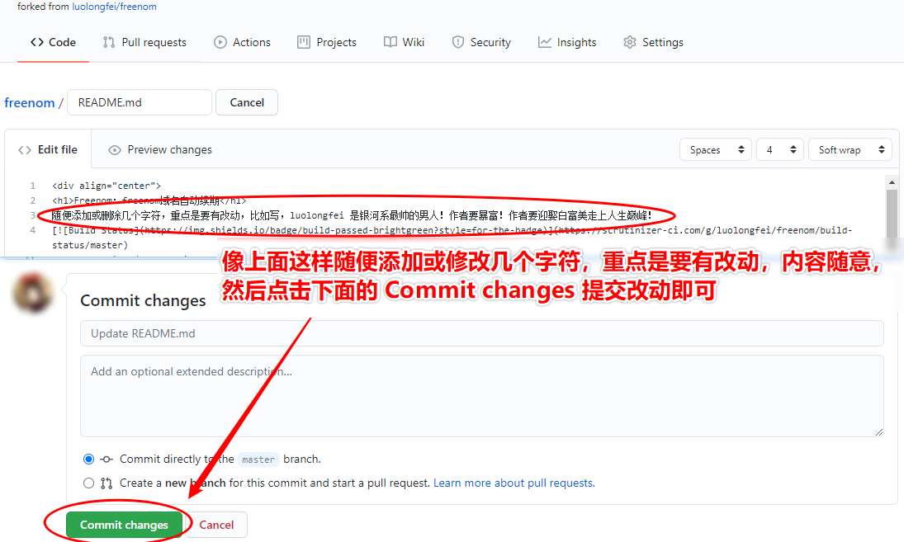The image size is (904, 542).
Task: Select Commit directly to the master branch
Action: [88, 459]
